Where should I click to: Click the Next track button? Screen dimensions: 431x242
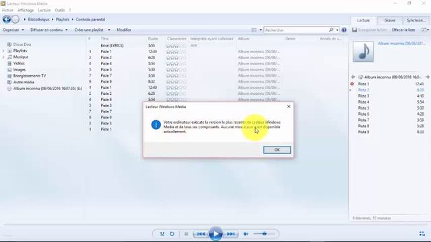coord(230,234)
